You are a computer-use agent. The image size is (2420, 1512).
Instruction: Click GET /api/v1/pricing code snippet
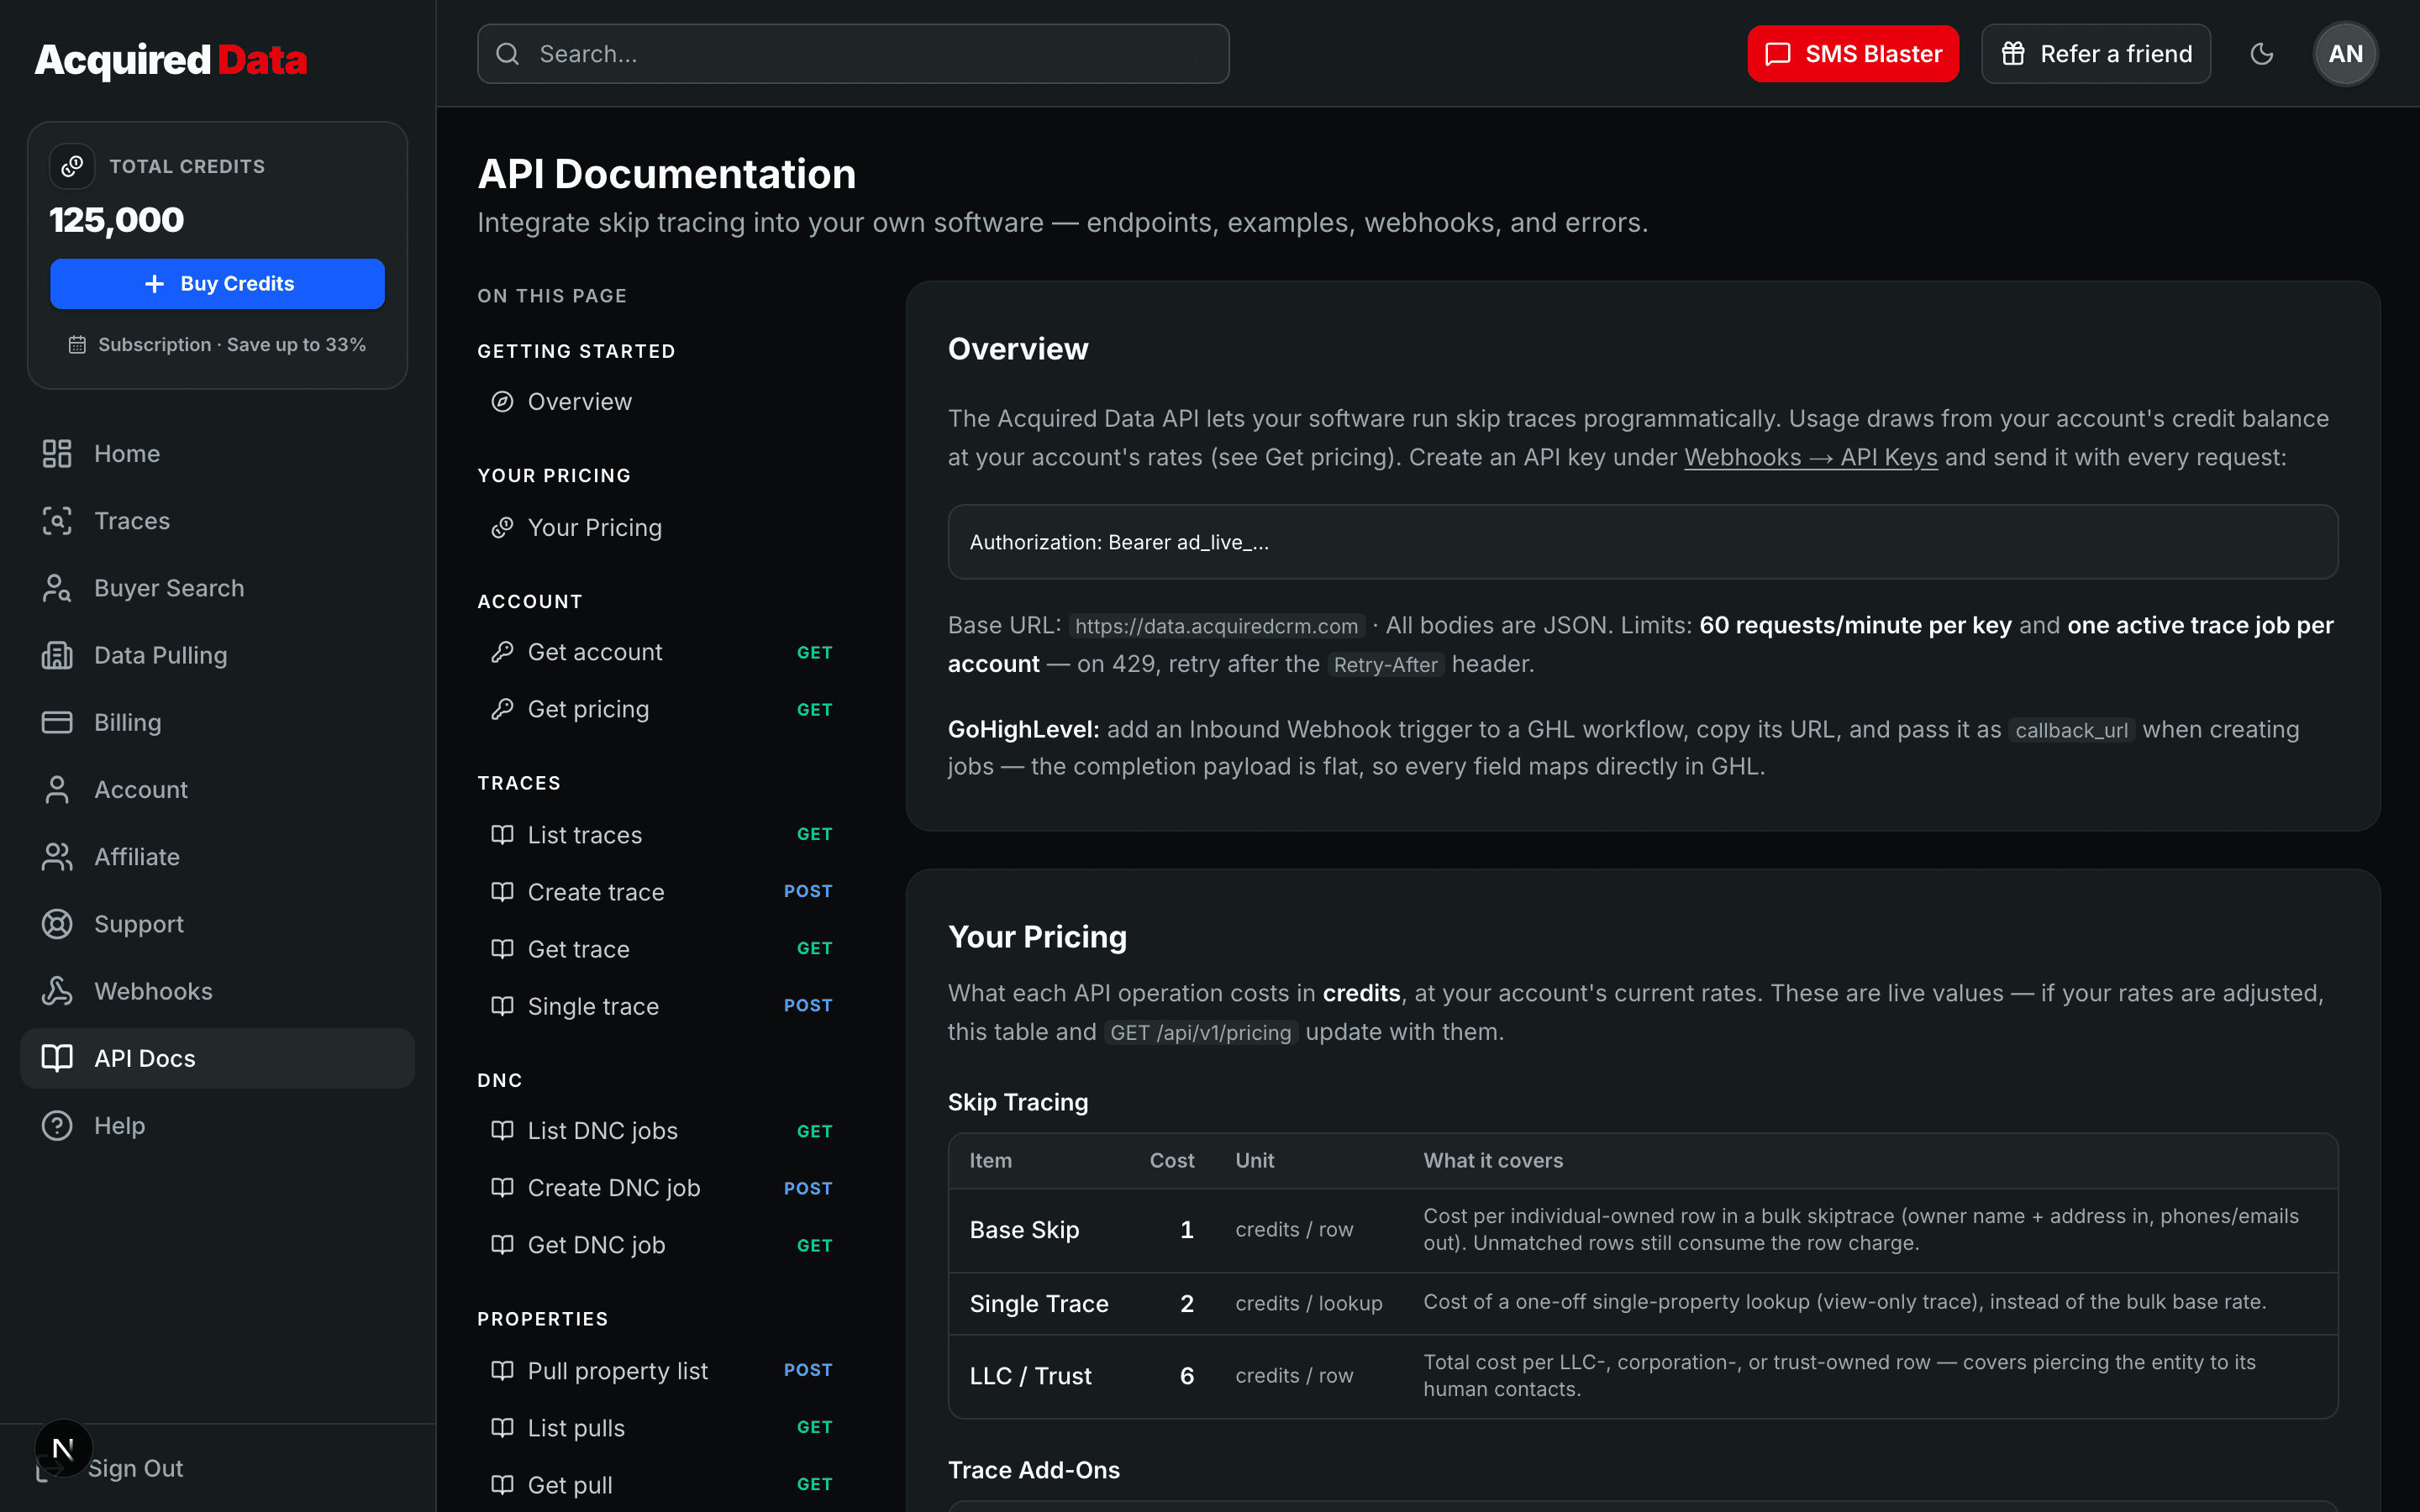[1200, 1033]
